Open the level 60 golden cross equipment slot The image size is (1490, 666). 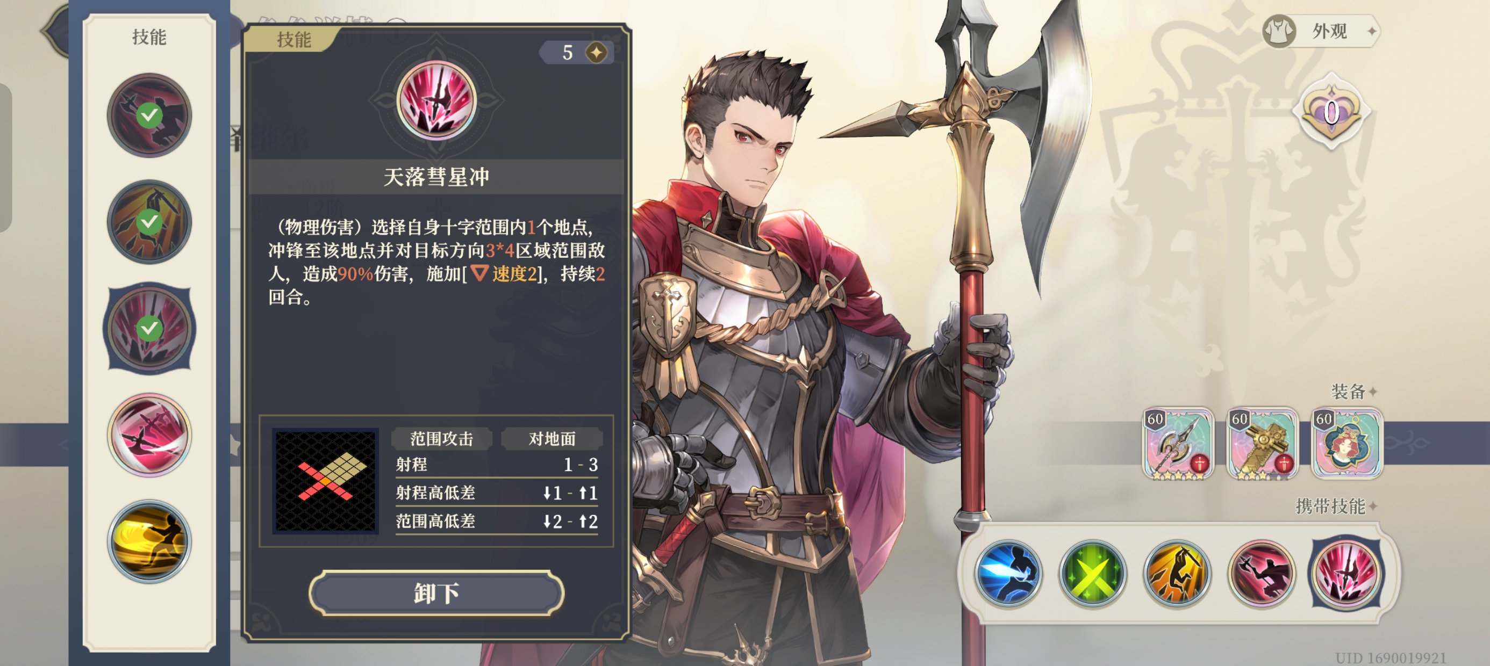pos(1262,444)
